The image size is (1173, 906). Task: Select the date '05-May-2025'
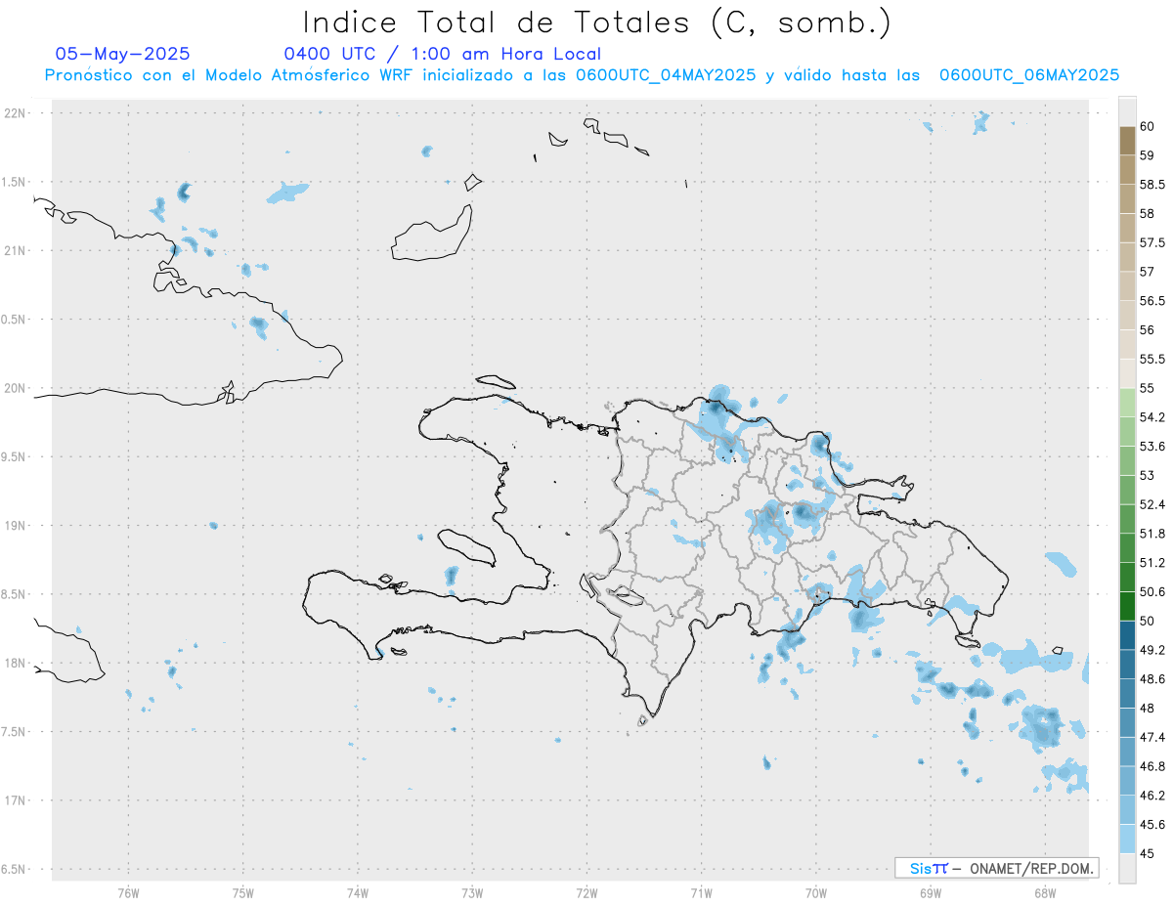tap(123, 54)
